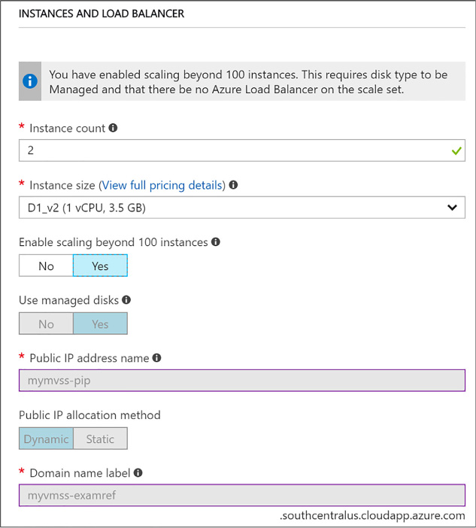Viewport: 476px width, 528px height.
Task: Open View full pricing details link
Action: pos(162,185)
